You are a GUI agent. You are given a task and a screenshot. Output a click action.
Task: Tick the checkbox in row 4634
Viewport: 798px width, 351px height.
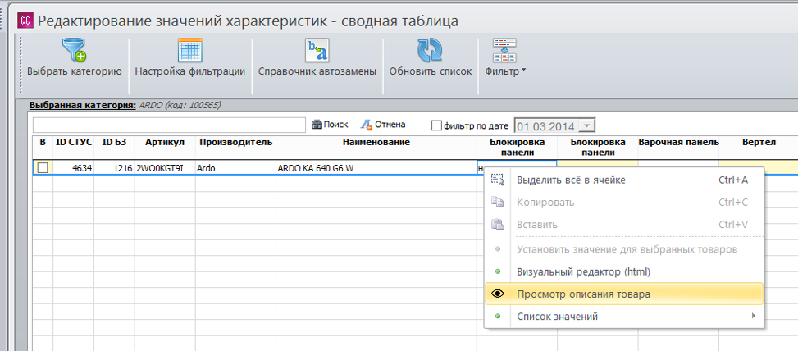(x=43, y=167)
